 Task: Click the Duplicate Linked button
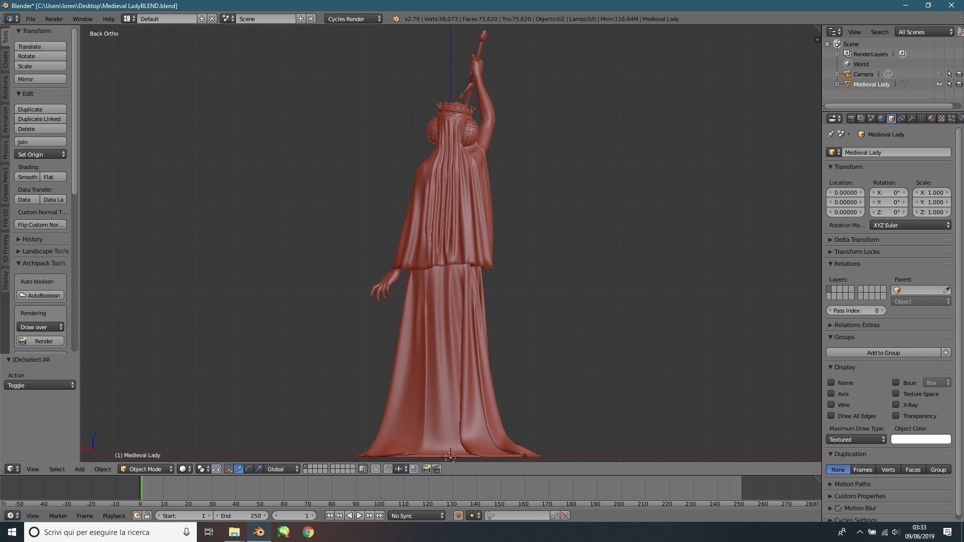pyautogui.click(x=41, y=119)
